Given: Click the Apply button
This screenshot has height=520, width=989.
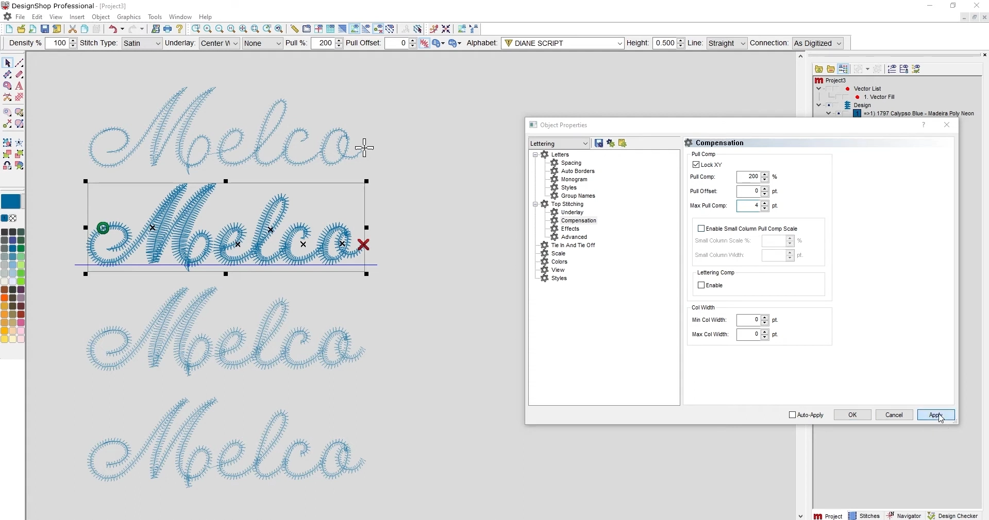Looking at the screenshot, I should pos(936,415).
